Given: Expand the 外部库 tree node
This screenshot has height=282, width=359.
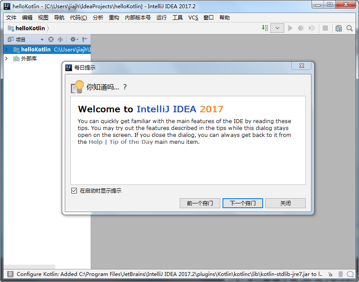Looking at the screenshot, I should (6, 58).
